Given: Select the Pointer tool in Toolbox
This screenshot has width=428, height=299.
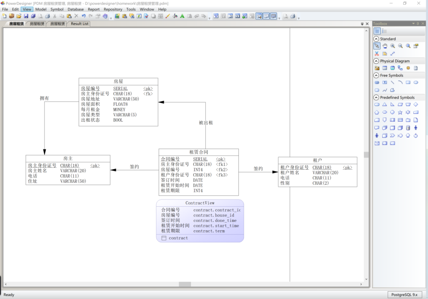Looking at the screenshot, I should click(x=377, y=46).
